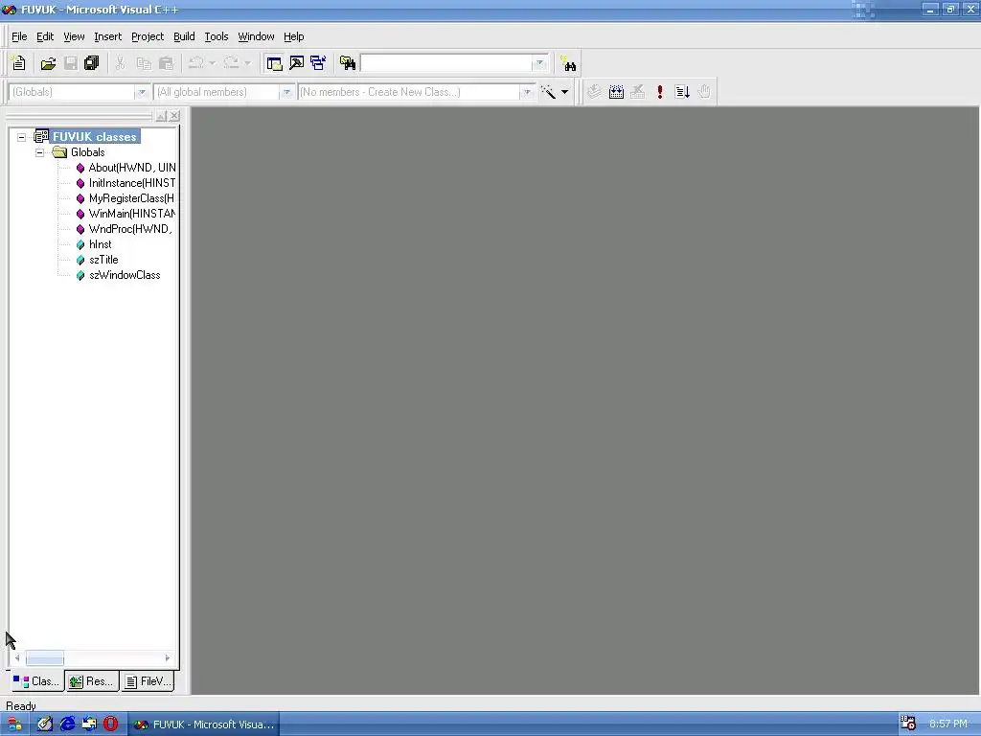The image size is (981, 736).
Task: Click the Go debug icon
Action: point(682,92)
